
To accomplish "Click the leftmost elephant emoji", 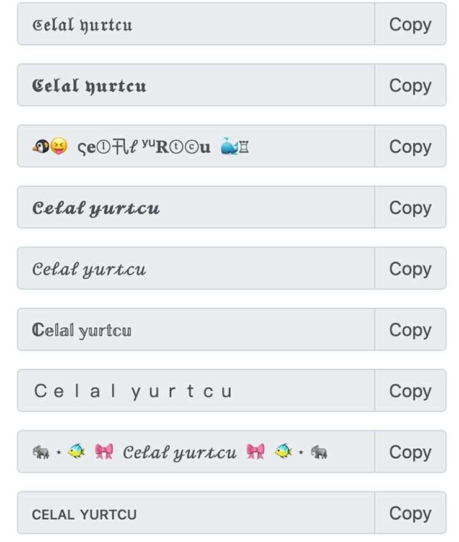I will click(x=41, y=451).
